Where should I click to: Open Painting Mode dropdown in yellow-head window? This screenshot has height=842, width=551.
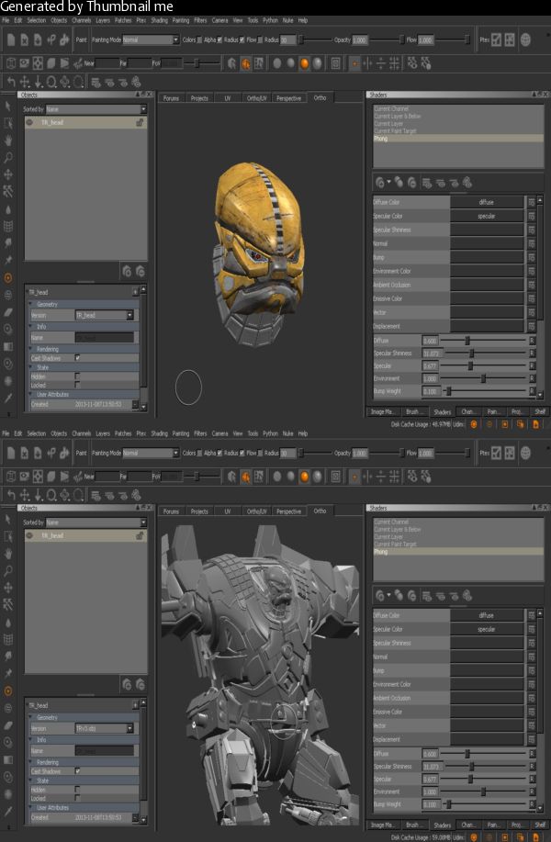pyautogui.click(x=151, y=39)
